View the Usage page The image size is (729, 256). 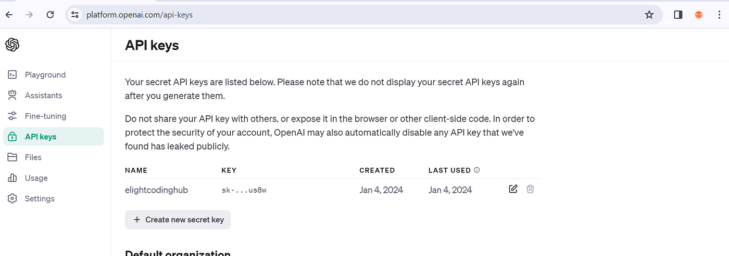tap(36, 178)
